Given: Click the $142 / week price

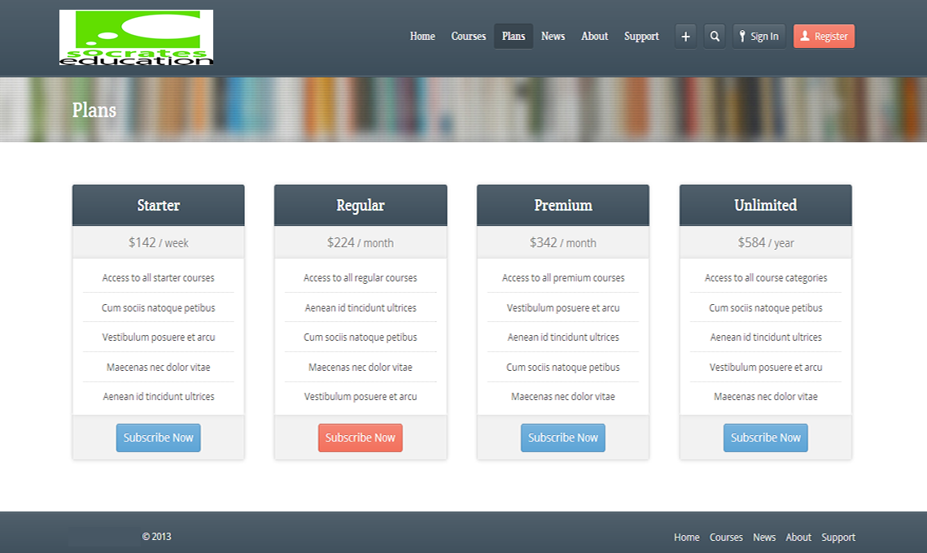Looking at the screenshot, I should (159, 243).
